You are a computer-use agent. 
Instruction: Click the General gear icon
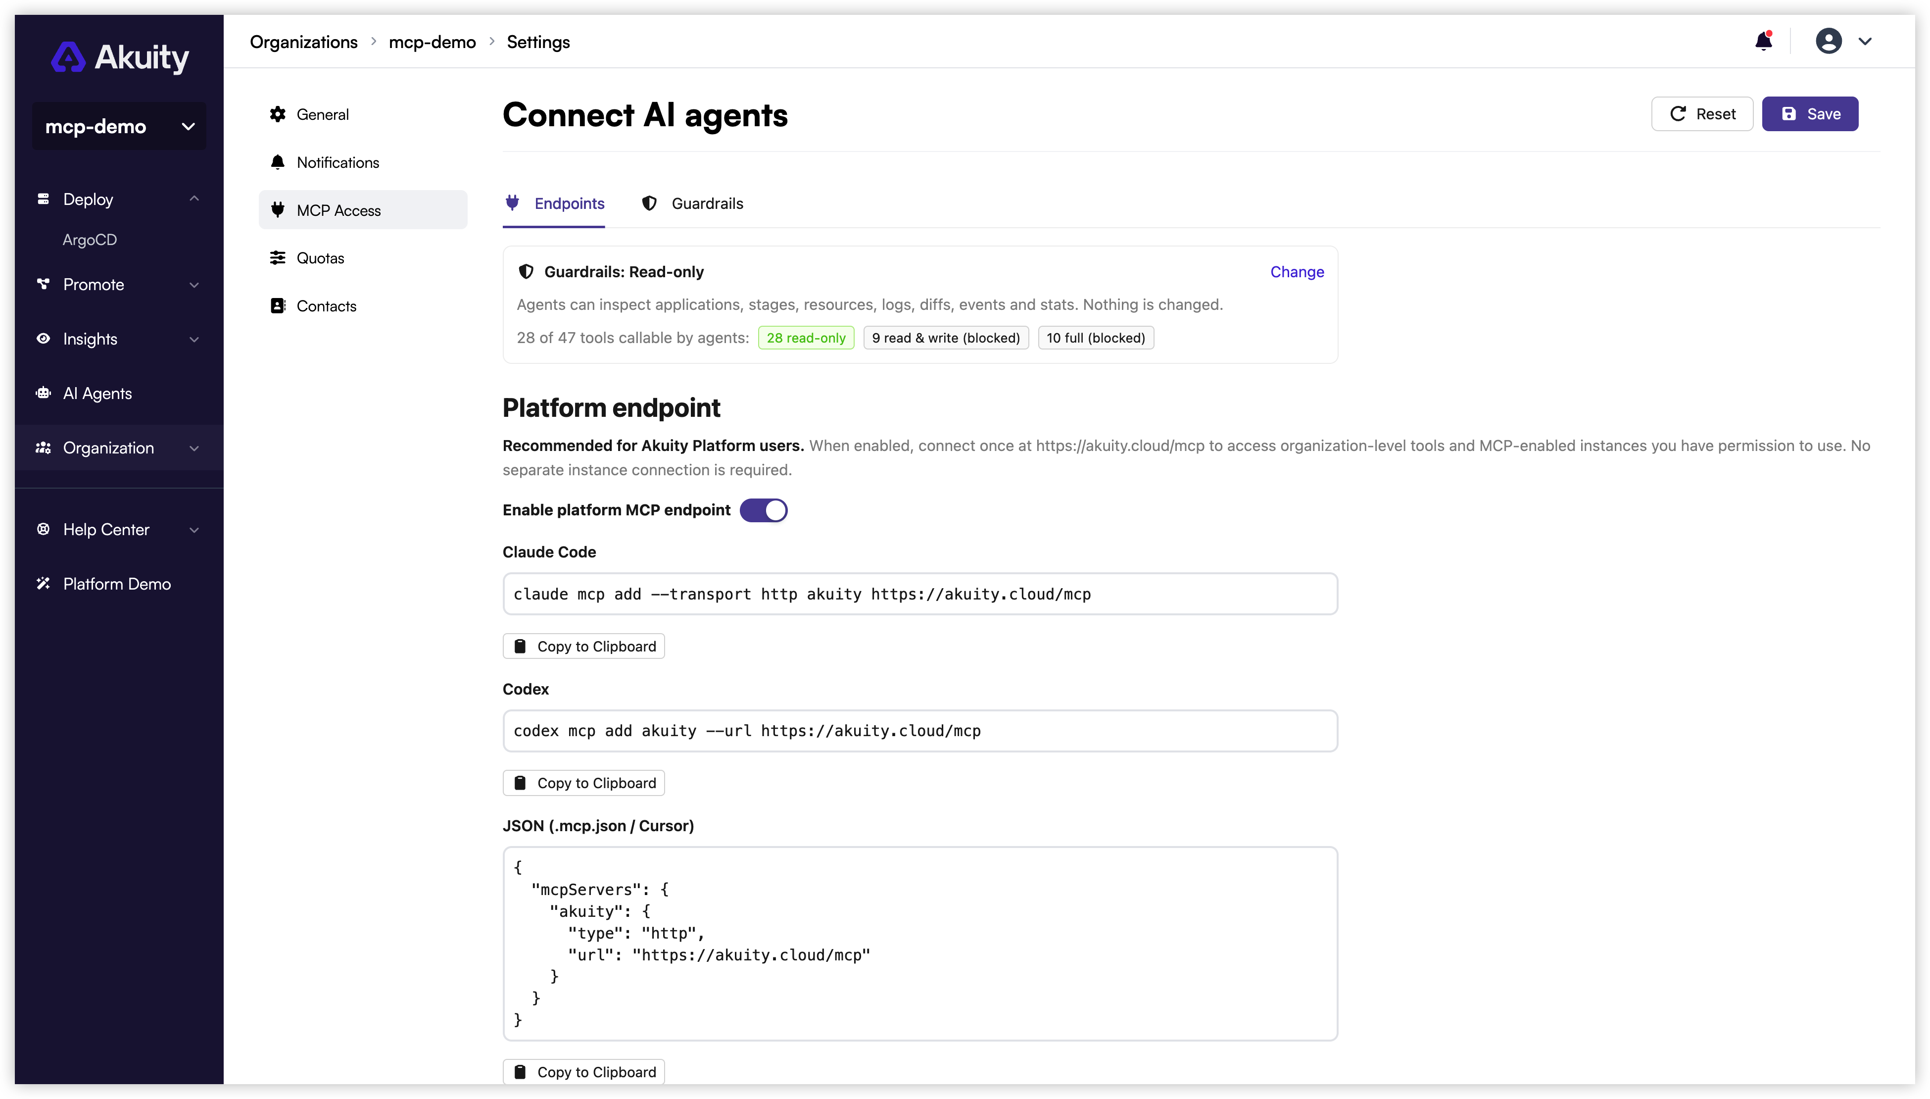pos(278,114)
